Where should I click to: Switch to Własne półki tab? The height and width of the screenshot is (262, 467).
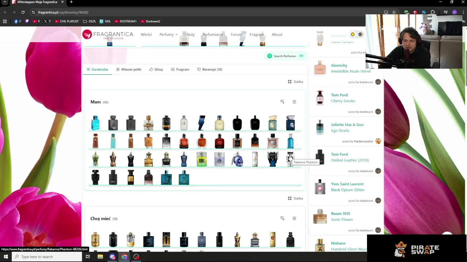[128, 70]
